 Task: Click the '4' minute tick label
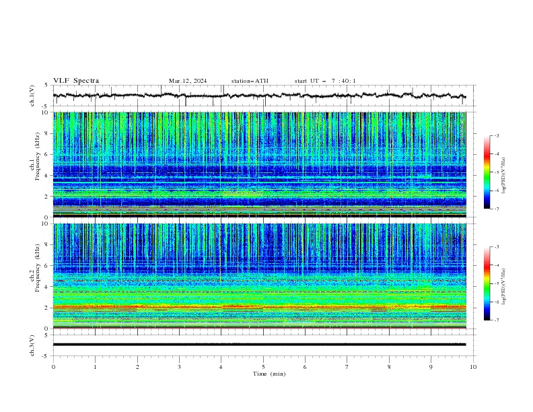pyautogui.click(x=221, y=367)
